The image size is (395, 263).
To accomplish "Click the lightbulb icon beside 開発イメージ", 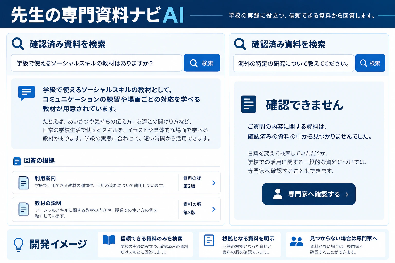I will tap(19, 244).
